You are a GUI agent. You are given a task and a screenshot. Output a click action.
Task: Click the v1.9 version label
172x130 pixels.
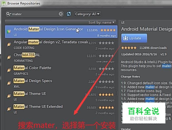pyautogui.click(x=163, y=54)
